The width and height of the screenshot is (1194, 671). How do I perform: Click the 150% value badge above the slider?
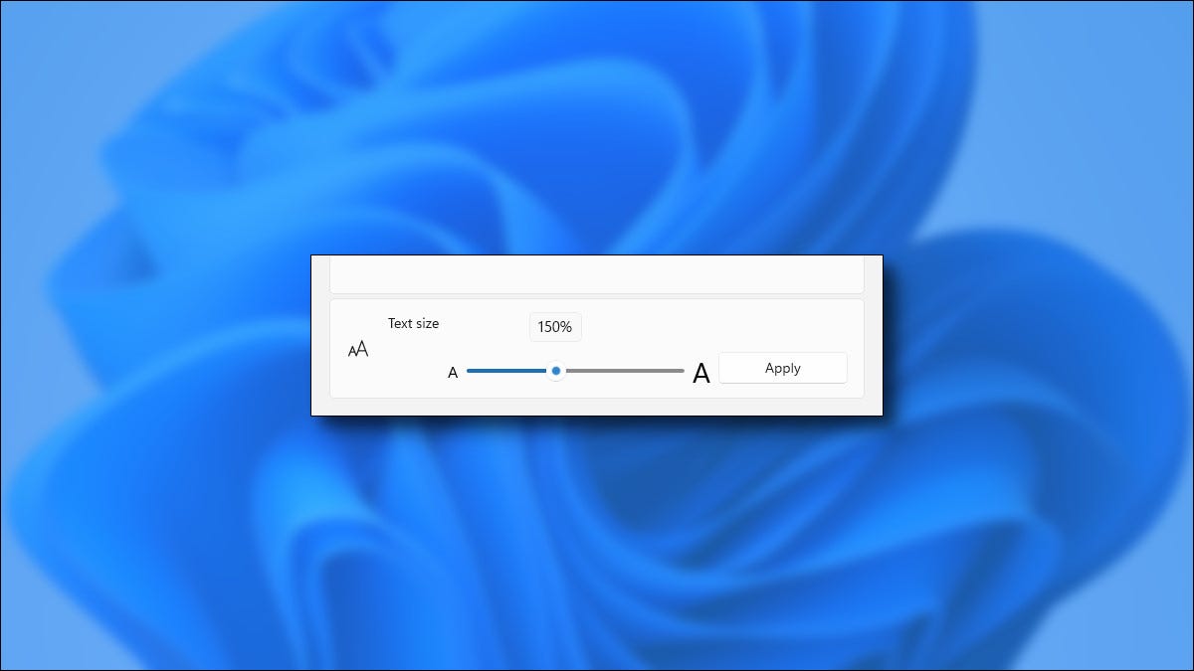(x=554, y=326)
